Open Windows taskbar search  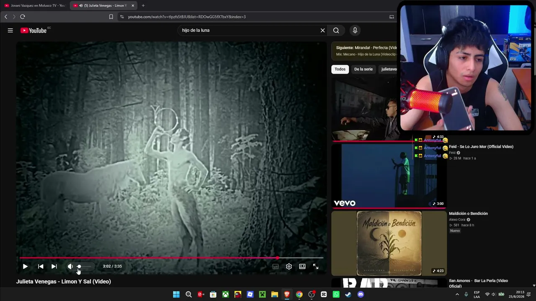188,294
